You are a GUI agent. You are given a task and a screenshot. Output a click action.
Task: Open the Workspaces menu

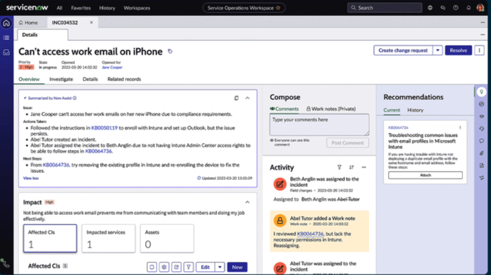click(x=137, y=8)
